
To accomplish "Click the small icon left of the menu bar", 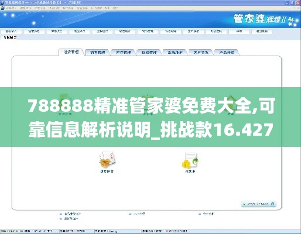I will pyautogui.click(x=2, y=8).
